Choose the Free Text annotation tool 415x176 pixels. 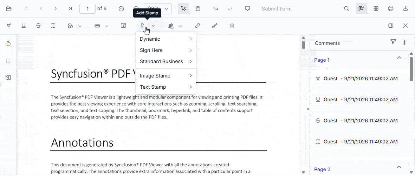coord(124,26)
